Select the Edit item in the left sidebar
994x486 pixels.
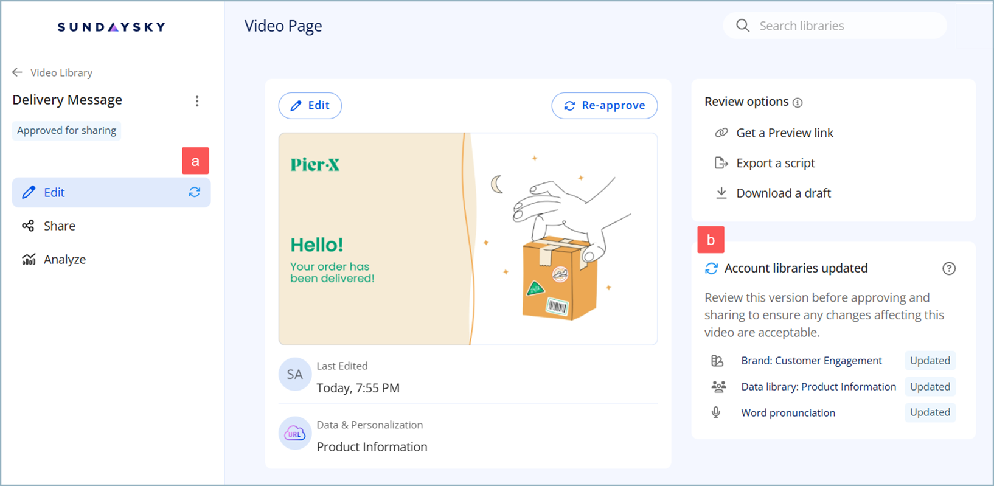[x=54, y=192]
